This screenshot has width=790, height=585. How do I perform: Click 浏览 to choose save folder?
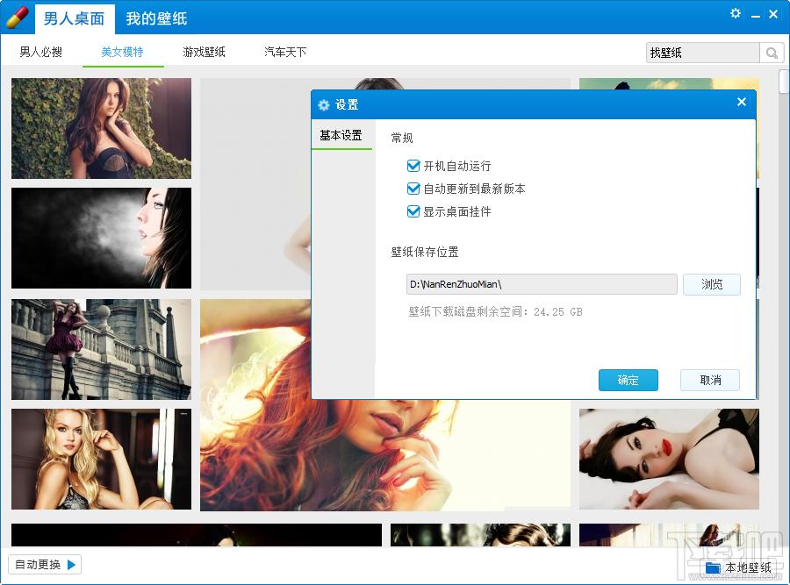712,284
